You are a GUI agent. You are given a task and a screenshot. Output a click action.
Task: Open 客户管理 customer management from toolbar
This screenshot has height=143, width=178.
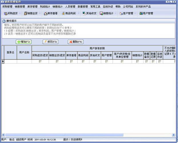(x=126, y=13)
